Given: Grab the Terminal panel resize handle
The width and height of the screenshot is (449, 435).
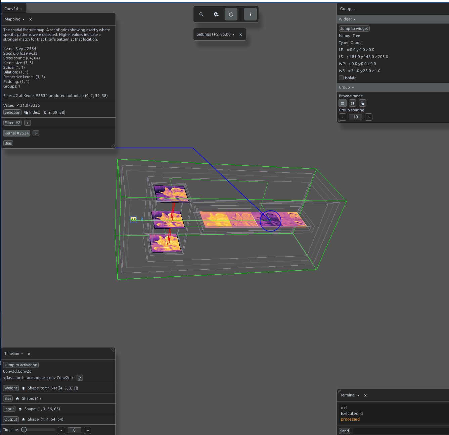Looking at the screenshot, I should [x=339, y=391].
